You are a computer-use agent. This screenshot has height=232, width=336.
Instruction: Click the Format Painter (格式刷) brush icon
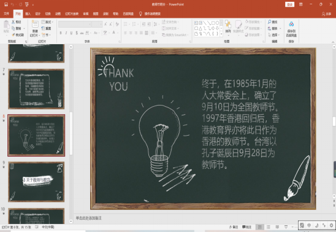[x=13, y=35]
